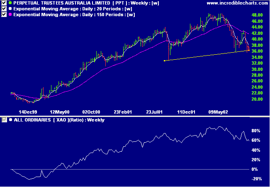Click the 23Jul01 date label
The width and height of the screenshot is (270, 187).
point(154,112)
